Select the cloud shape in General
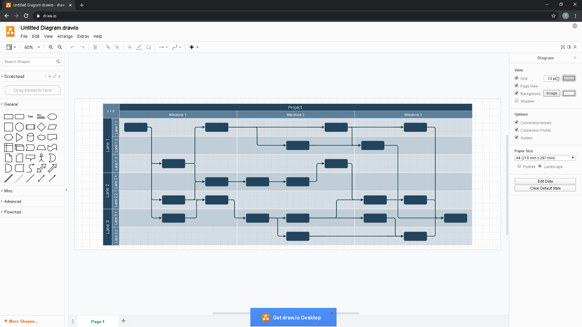 click(x=41, y=137)
